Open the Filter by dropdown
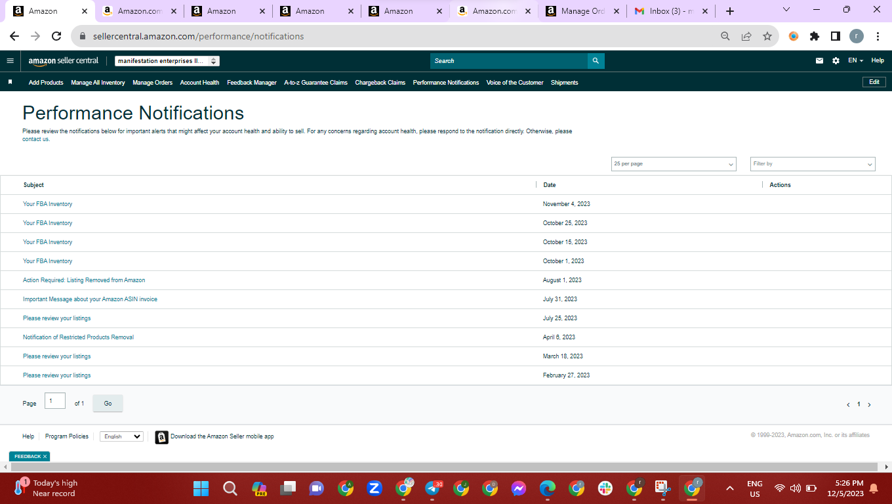The height and width of the screenshot is (504, 892). click(813, 164)
